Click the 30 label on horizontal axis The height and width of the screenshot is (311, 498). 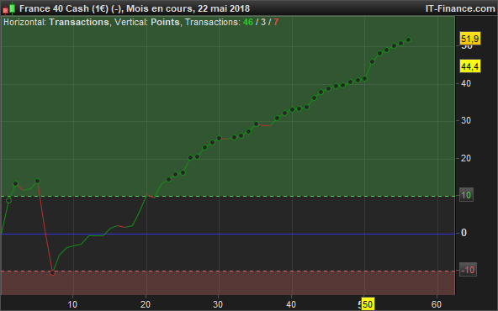click(x=218, y=304)
